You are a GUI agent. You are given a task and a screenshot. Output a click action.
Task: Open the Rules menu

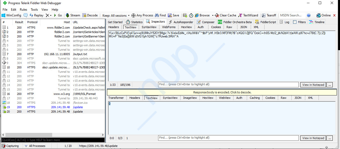(x=23, y=10)
